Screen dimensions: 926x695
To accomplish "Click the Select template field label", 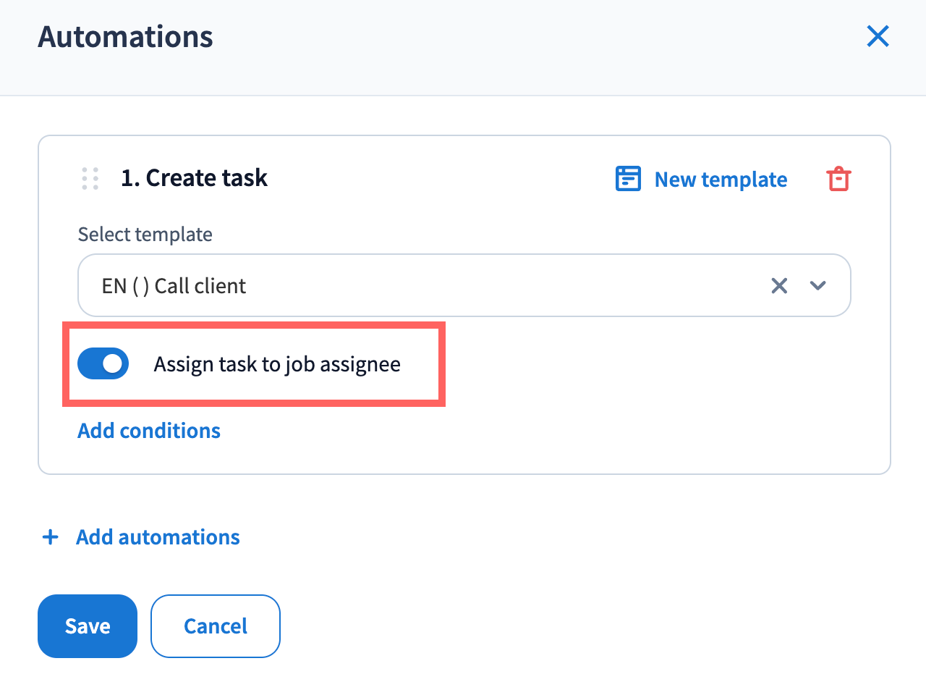I will coord(145,235).
